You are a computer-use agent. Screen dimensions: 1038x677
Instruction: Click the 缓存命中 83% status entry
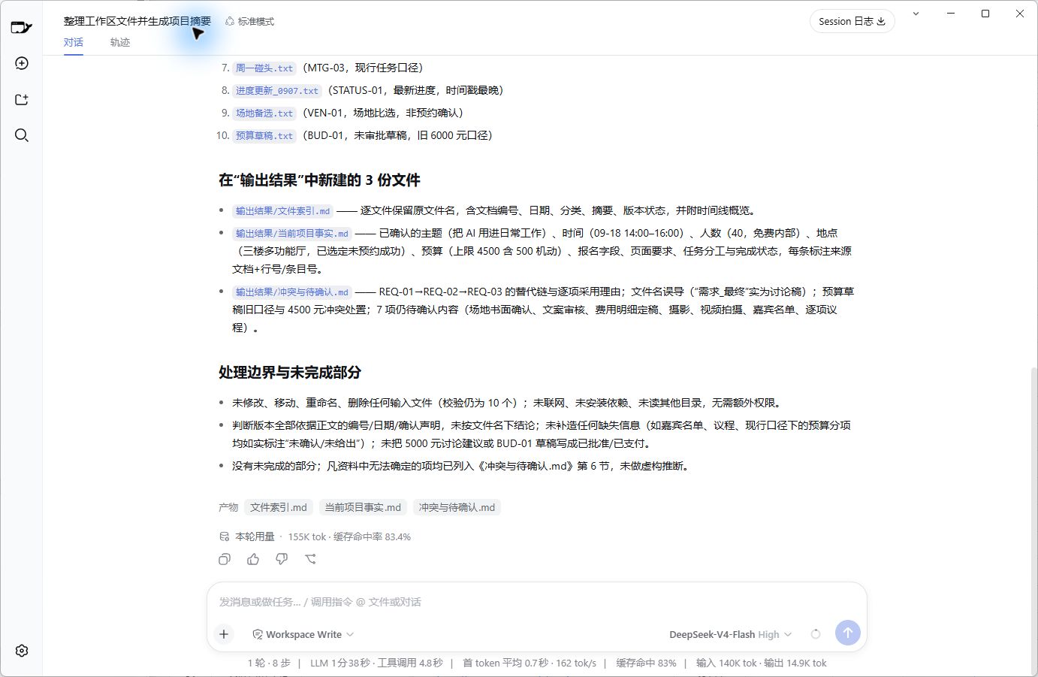[646, 663]
